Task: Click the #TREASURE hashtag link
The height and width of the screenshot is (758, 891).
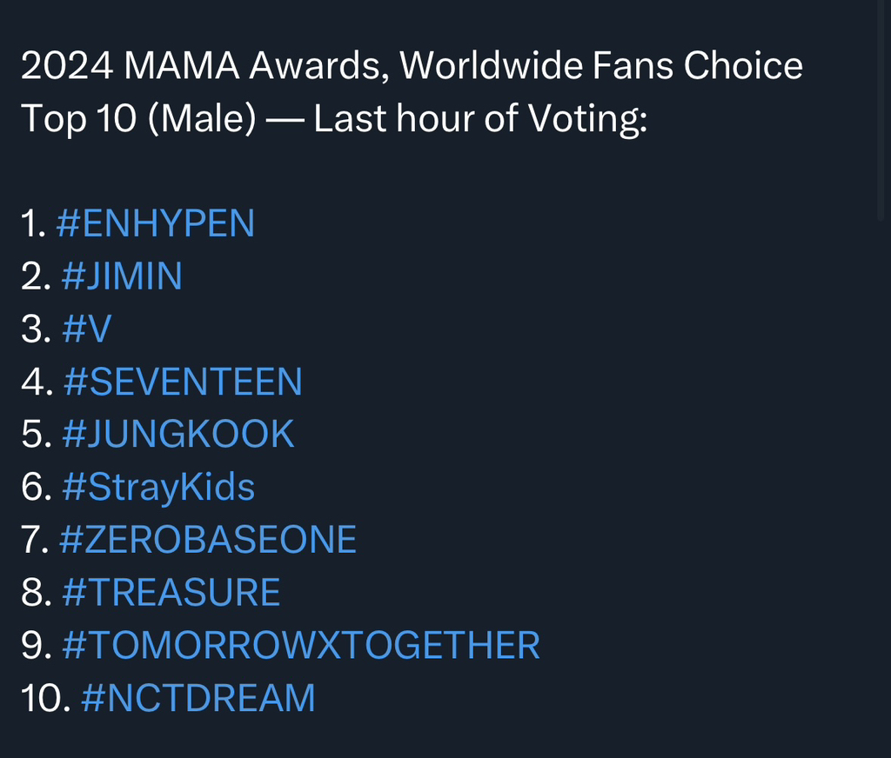Action: [171, 593]
